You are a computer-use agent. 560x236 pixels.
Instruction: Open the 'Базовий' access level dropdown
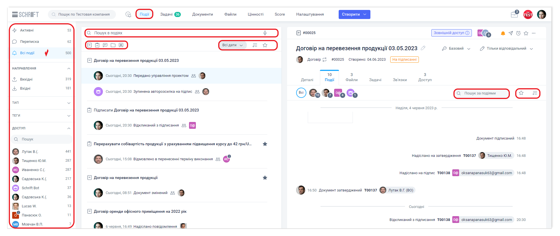coord(456,49)
